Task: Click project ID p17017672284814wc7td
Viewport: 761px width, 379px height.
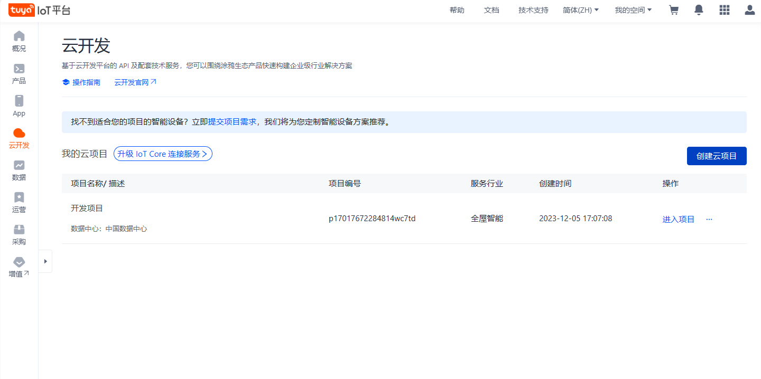Action: coord(372,219)
